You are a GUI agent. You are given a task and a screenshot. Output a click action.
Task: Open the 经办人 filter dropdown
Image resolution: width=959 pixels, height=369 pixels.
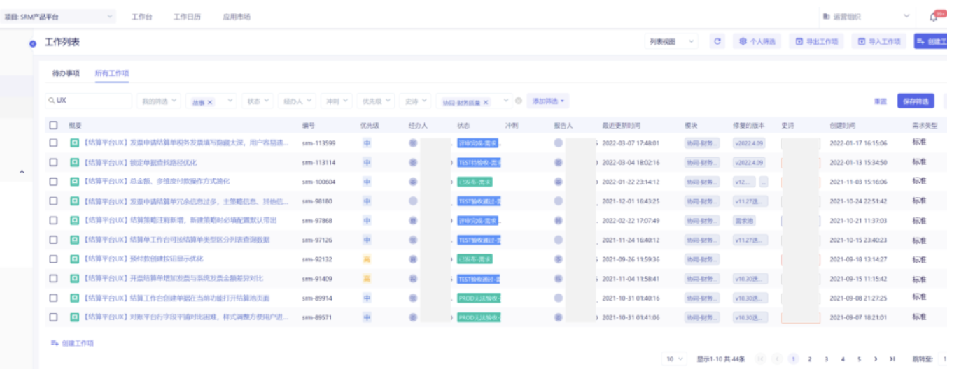coord(297,101)
